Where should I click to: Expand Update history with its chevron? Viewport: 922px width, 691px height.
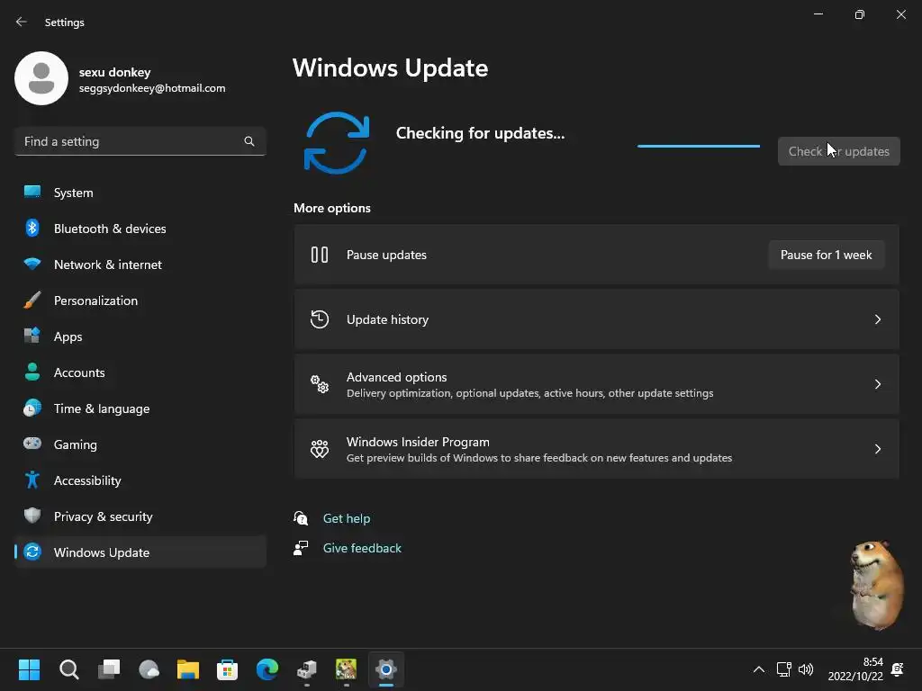(x=877, y=319)
